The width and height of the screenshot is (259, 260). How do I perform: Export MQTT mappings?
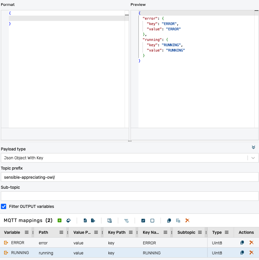93,220
